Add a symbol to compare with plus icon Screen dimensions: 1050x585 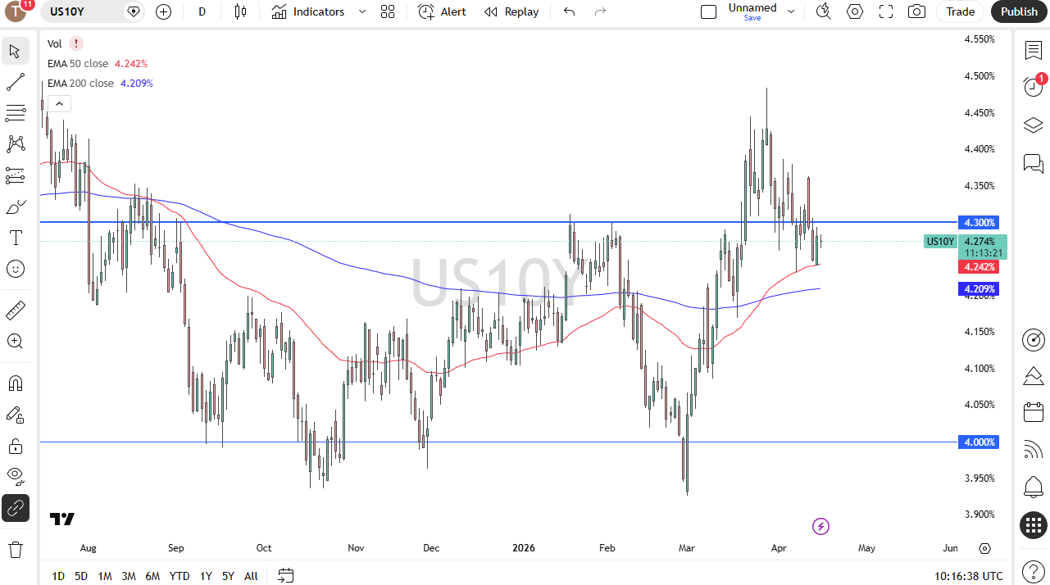[x=163, y=11]
